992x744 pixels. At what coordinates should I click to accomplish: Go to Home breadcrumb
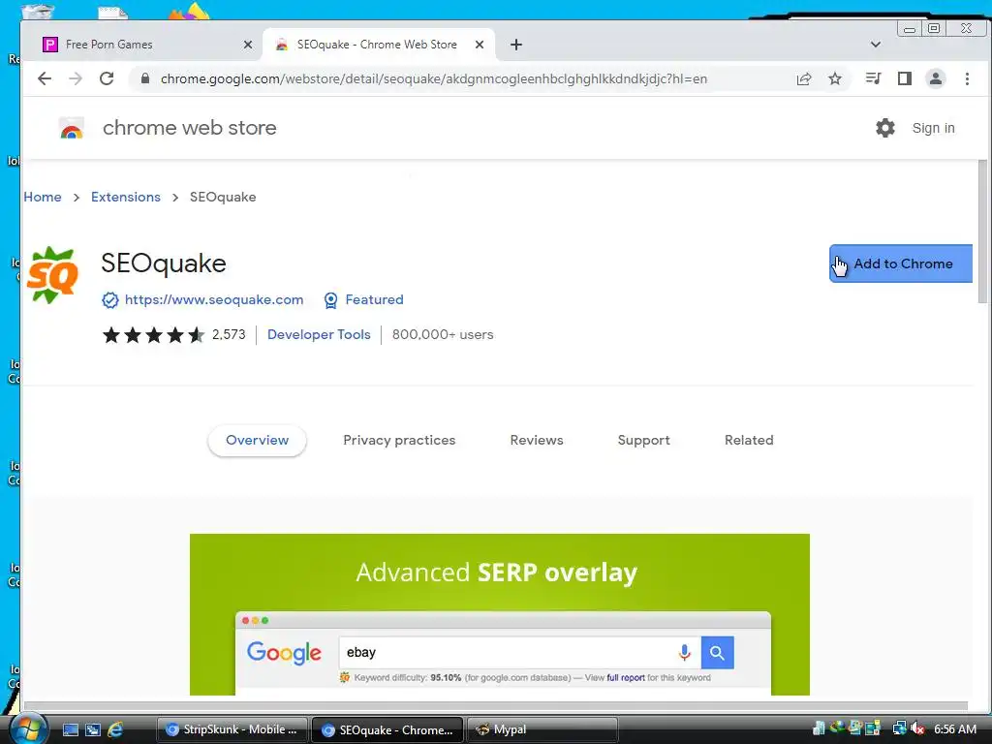pos(43,197)
